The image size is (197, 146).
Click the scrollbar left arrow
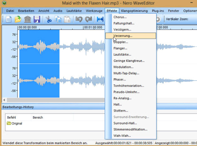4,100
